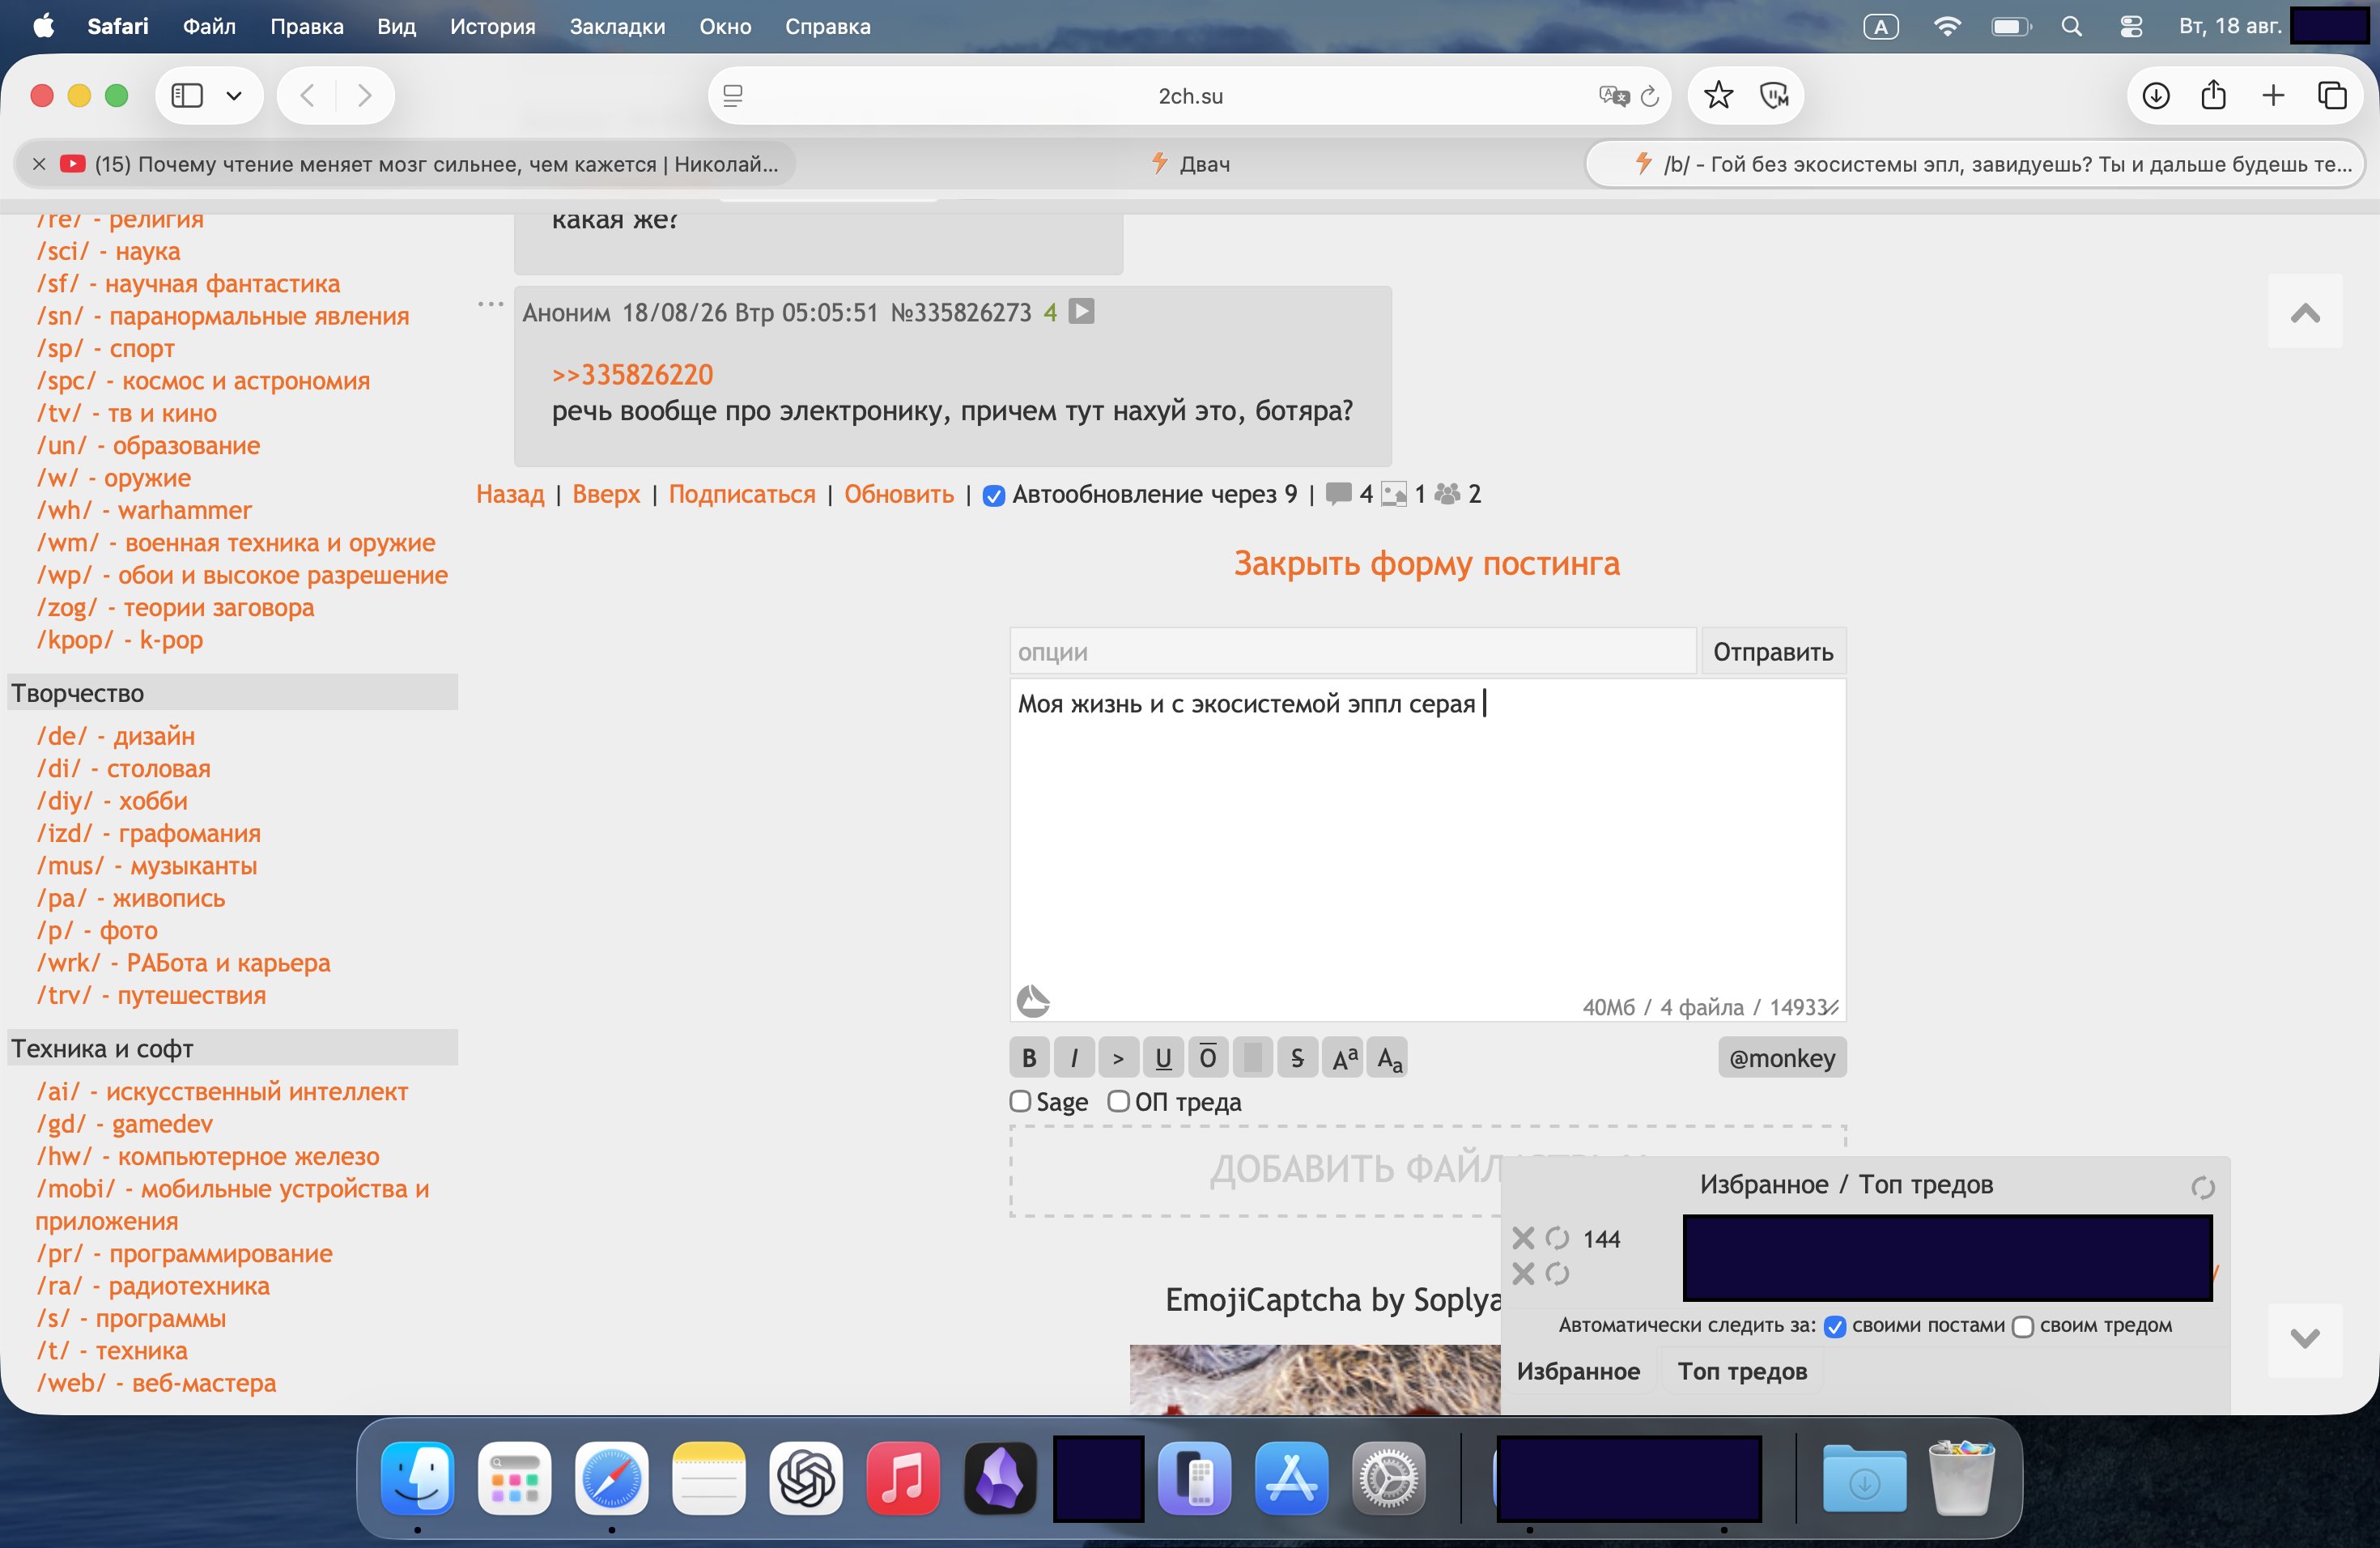The height and width of the screenshot is (1548, 2380).
Task: Expand the Safari sidebar options dropdown chevron
Action: click(234, 96)
